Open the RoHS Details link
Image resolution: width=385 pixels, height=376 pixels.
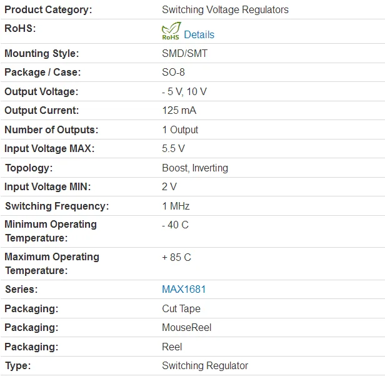click(x=199, y=35)
